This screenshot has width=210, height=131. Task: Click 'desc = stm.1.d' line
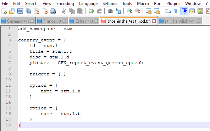click(x=49, y=57)
